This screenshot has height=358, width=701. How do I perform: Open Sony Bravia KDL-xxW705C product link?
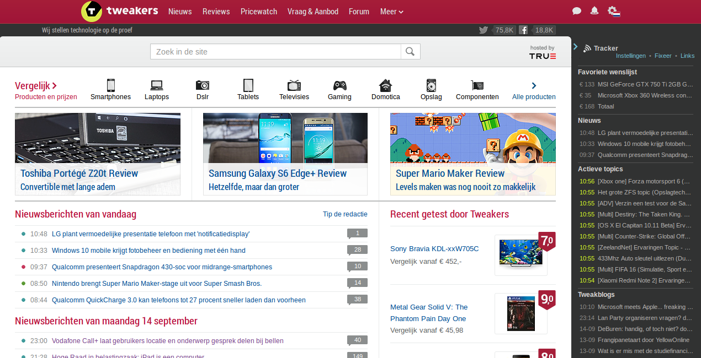(434, 249)
